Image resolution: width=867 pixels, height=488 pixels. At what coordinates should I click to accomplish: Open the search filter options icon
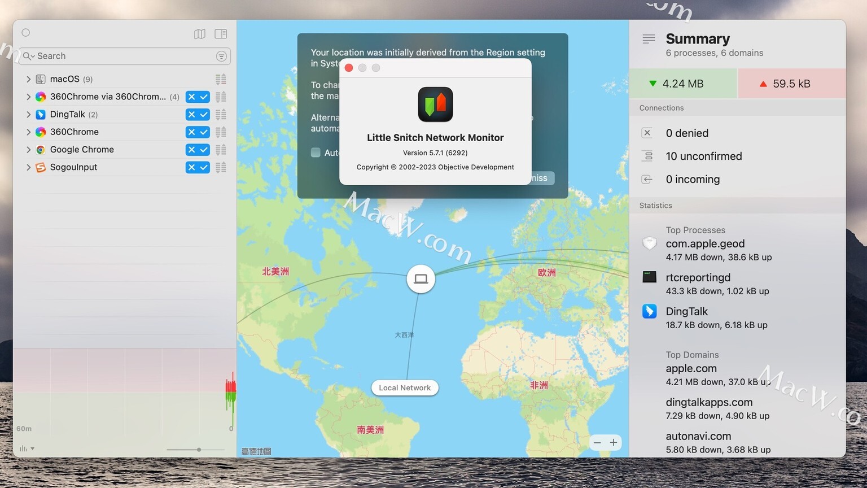221,56
